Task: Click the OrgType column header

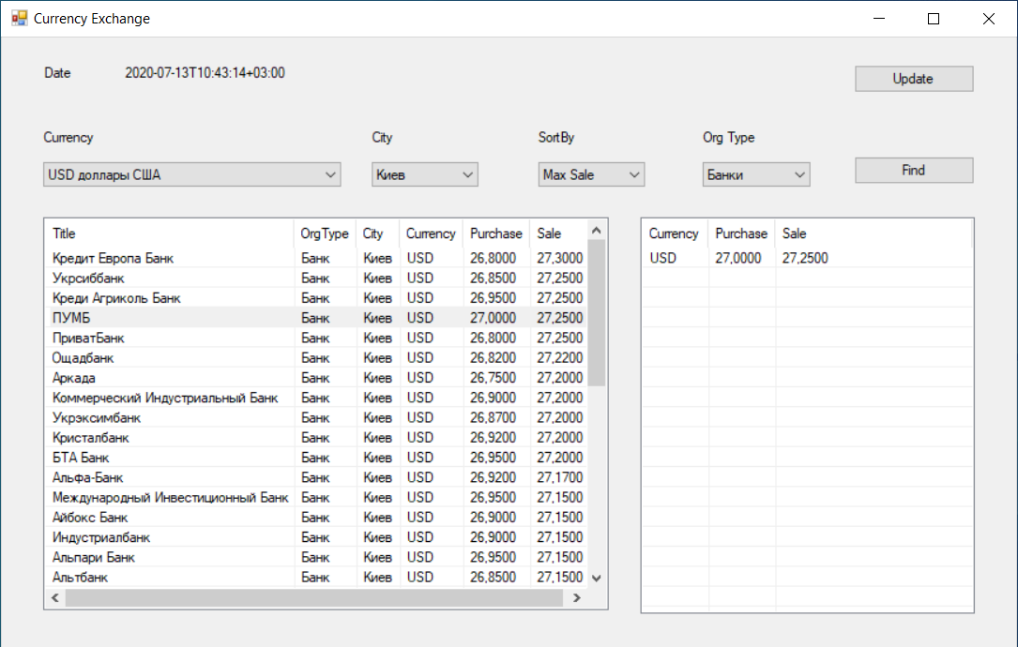Action: [325, 233]
